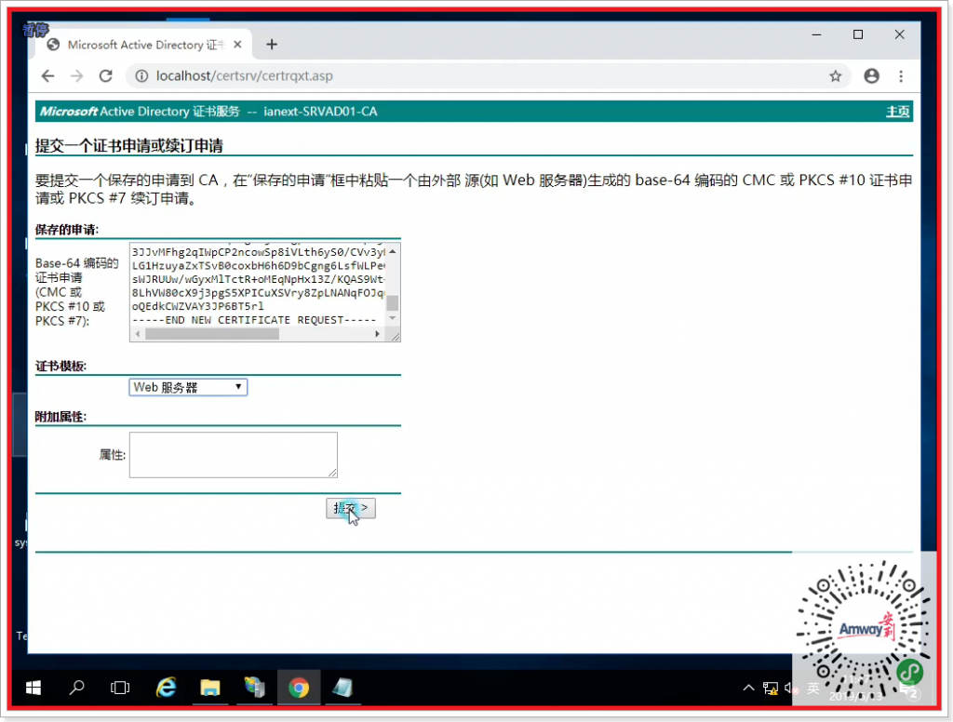Click the browser back arrow

[x=48, y=76]
